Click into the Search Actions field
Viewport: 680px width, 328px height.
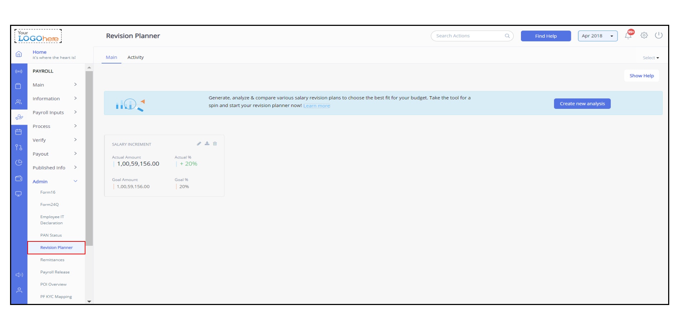tap(472, 36)
